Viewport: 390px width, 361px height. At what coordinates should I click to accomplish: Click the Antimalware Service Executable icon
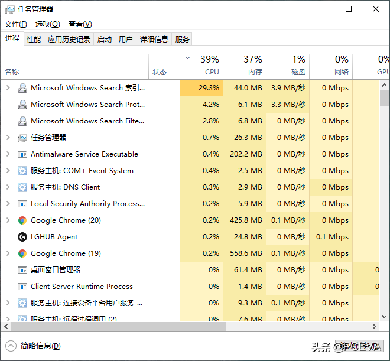click(22, 154)
